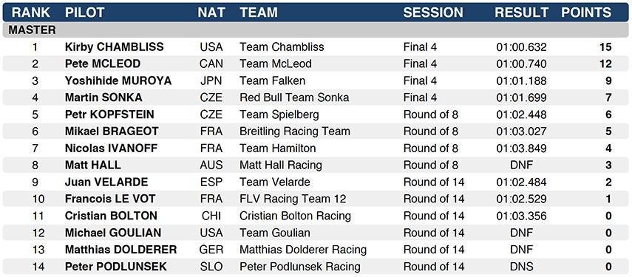
Task: Click FLV Racing Team 12
Action: (293, 199)
